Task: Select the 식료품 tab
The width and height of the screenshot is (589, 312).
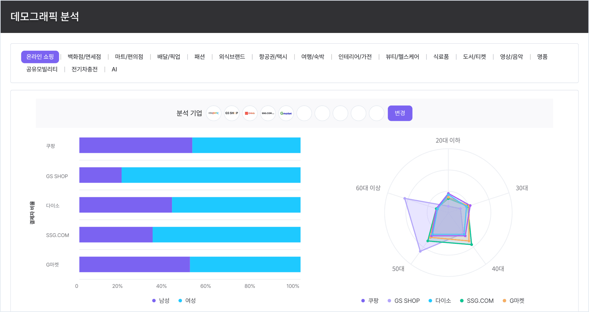Action: coord(441,57)
